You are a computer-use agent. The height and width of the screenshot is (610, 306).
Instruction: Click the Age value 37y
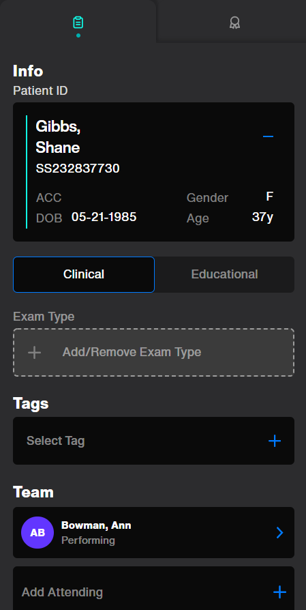point(262,217)
